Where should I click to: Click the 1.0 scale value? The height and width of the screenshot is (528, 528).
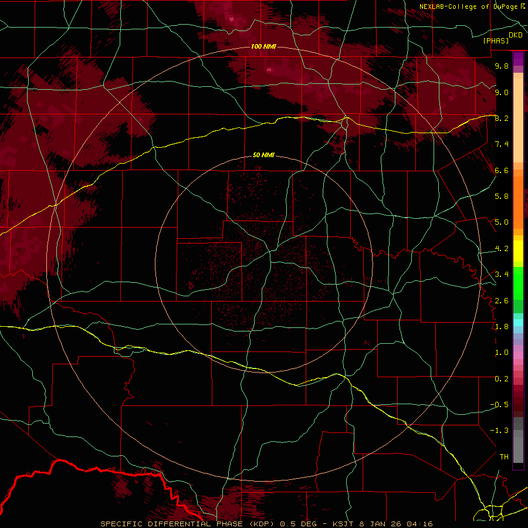502,353
